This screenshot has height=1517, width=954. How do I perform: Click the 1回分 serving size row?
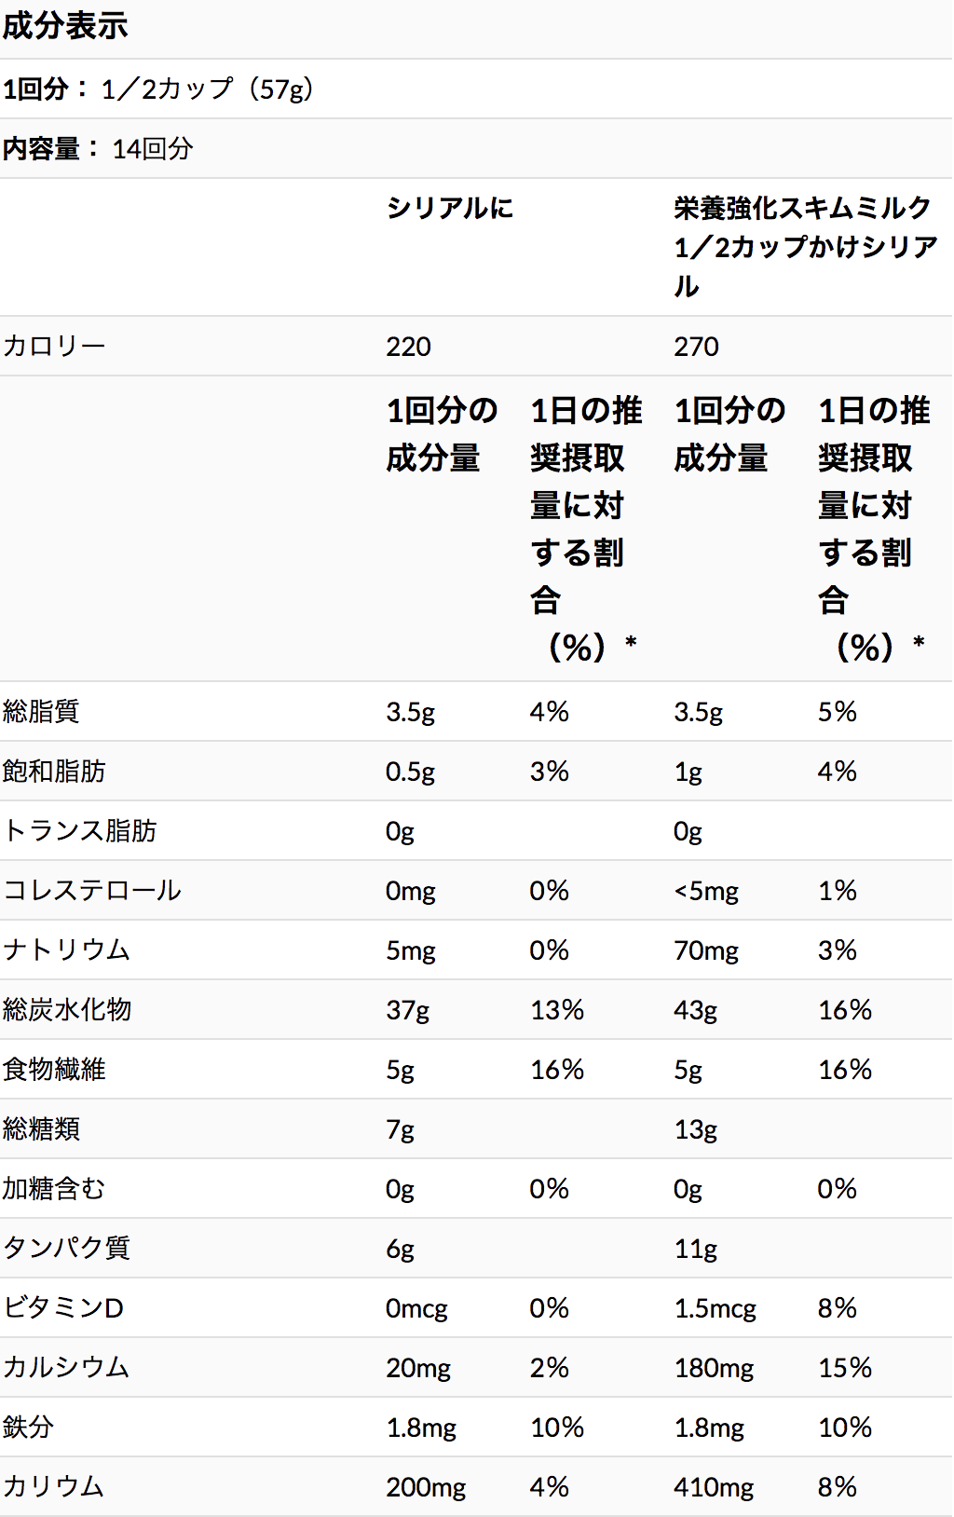point(158,89)
